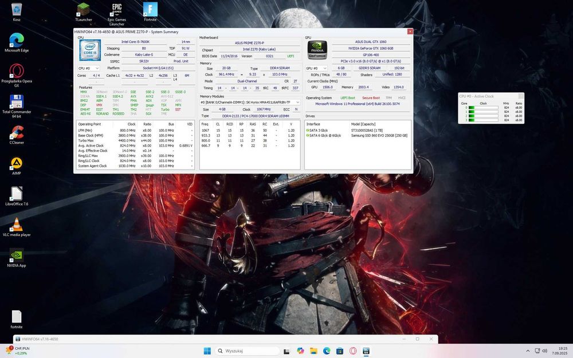Click the ASUS PRIME Z270-P motherboard name
This screenshot has height=358, width=573.
pyautogui.click(x=250, y=43)
